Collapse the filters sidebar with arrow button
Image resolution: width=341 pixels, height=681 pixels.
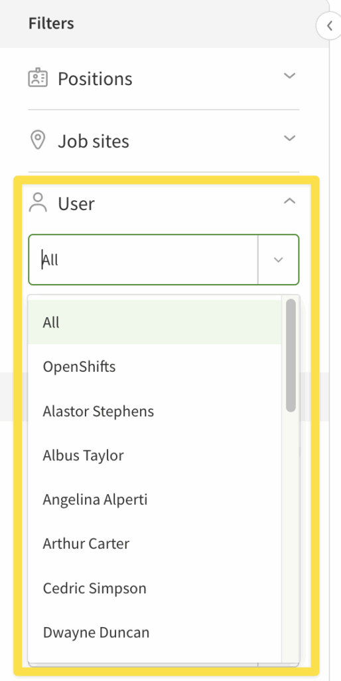click(330, 26)
